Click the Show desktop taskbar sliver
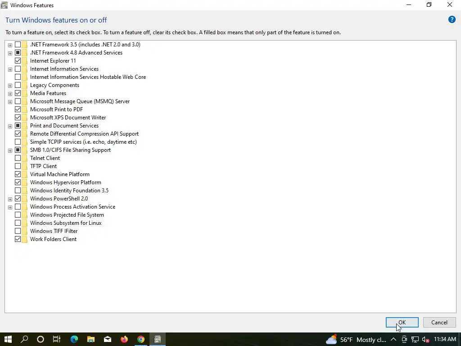The image size is (461, 346). pyautogui.click(x=460, y=340)
